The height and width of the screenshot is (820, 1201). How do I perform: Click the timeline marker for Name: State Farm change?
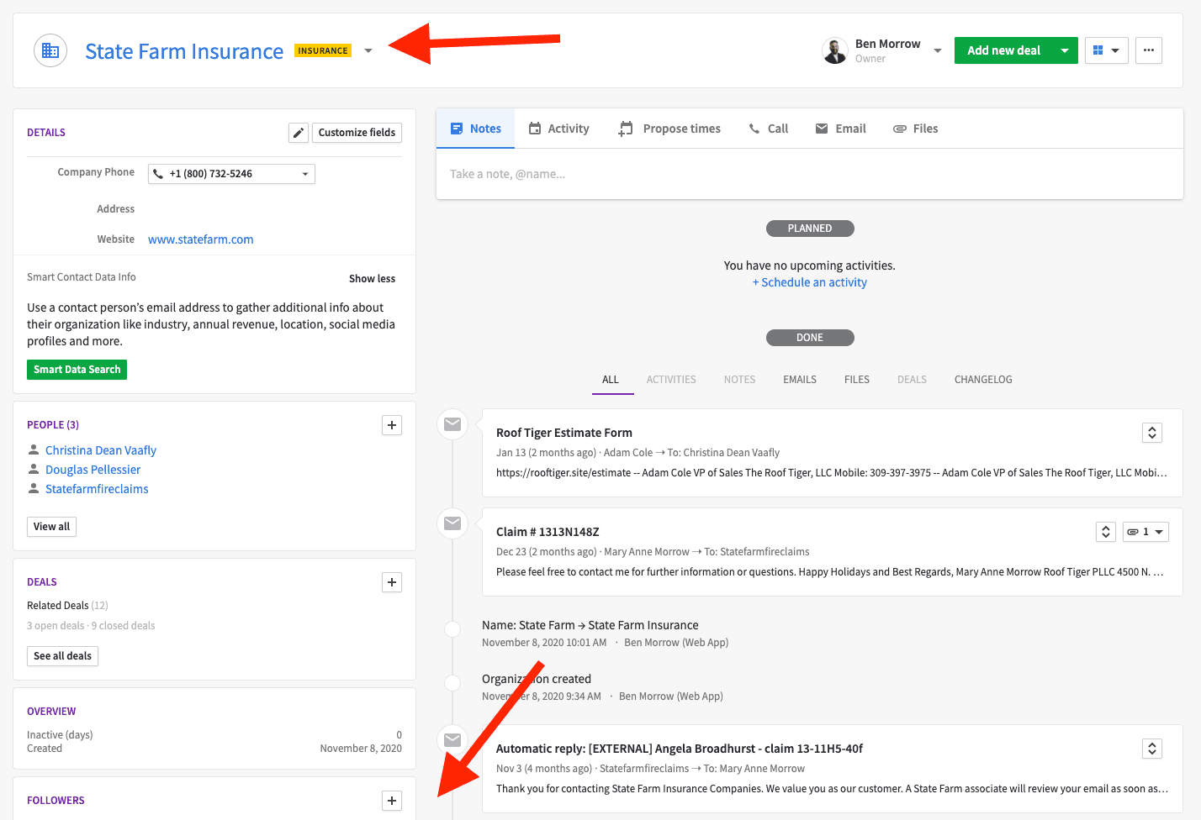pos(452,628)
